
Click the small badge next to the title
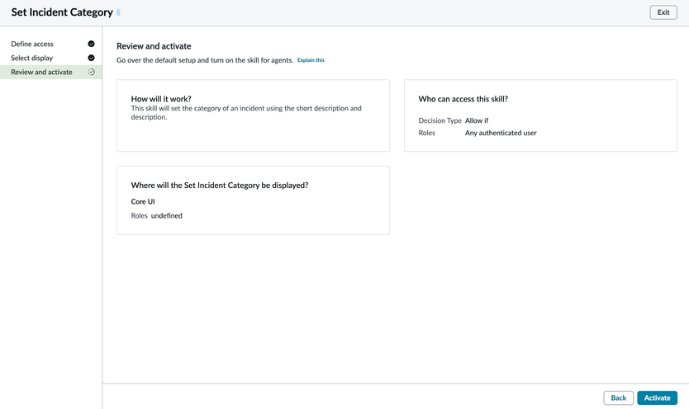tap(118, 13)
